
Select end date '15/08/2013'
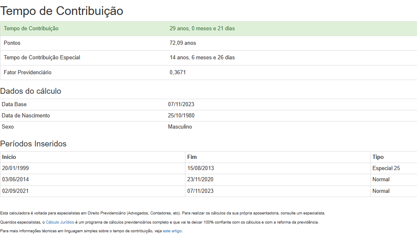200,168
